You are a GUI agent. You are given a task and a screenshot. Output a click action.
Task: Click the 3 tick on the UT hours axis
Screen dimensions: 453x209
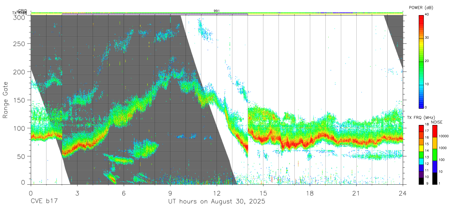click(77, 193)
